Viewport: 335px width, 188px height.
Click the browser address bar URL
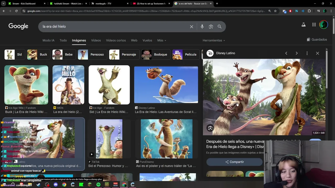pos(146,11)
